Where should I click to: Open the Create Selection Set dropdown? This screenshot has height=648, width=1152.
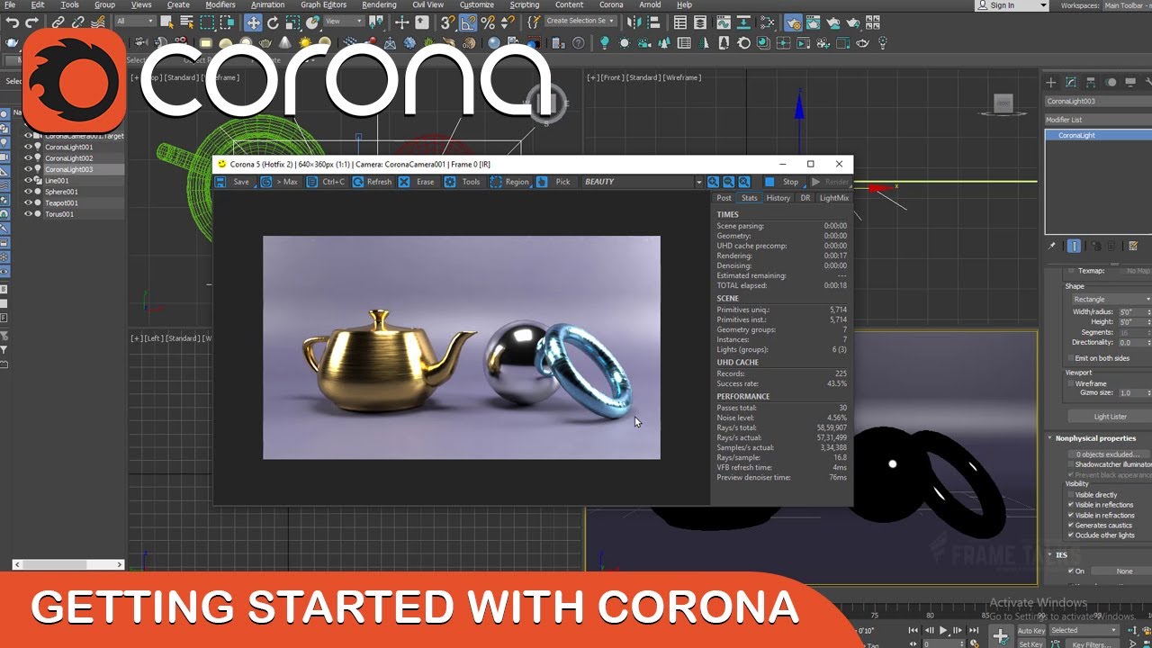580,22
